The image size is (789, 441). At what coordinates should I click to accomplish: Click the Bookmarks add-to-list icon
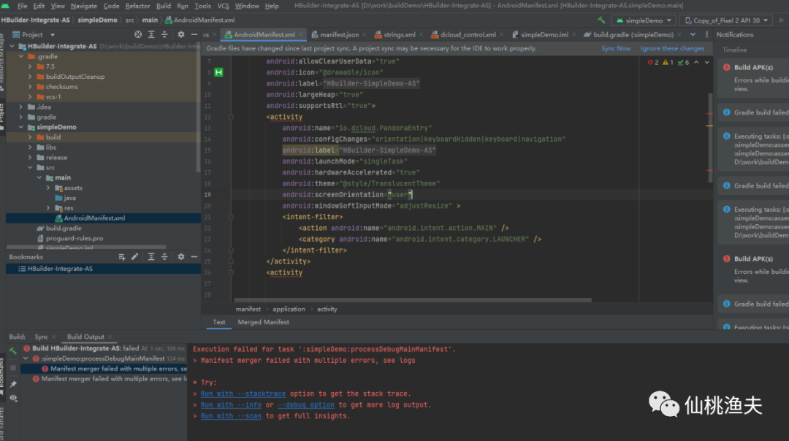(122, 257)
